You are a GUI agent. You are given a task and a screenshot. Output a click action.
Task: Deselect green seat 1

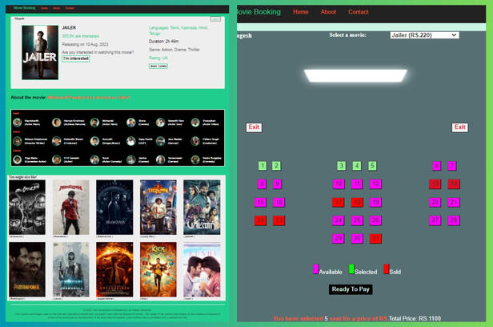(x=263, y=166)
